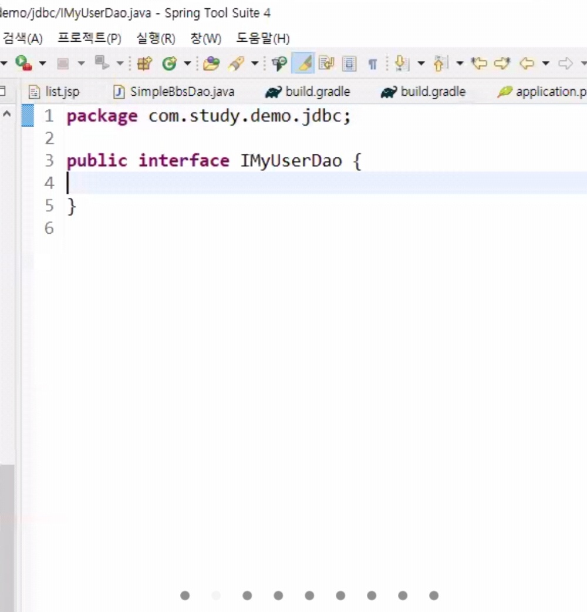Open the 프로젝트(P) menu
587x612 pixels.
pos(89,38)
